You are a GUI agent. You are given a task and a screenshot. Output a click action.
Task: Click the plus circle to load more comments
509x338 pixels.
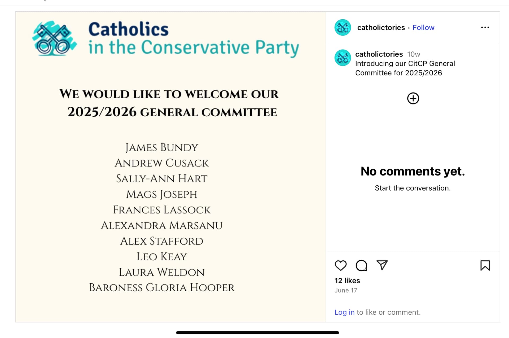(413, 98)
